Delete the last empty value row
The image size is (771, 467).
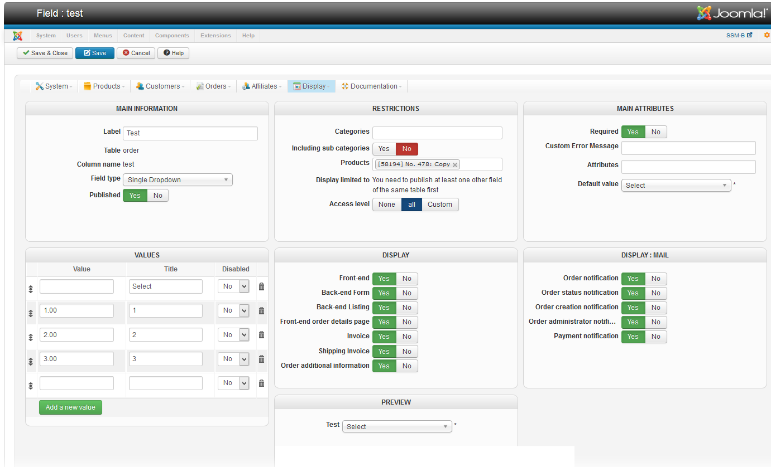click(261, 383)
